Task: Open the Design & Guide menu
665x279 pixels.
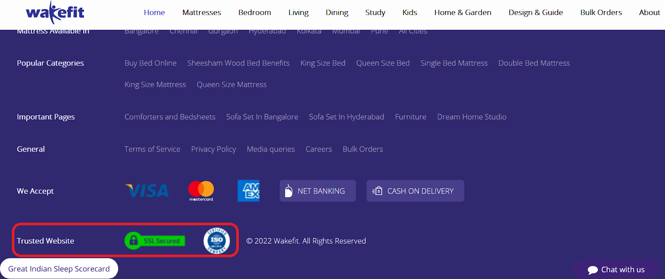Action: click(536, 12)
